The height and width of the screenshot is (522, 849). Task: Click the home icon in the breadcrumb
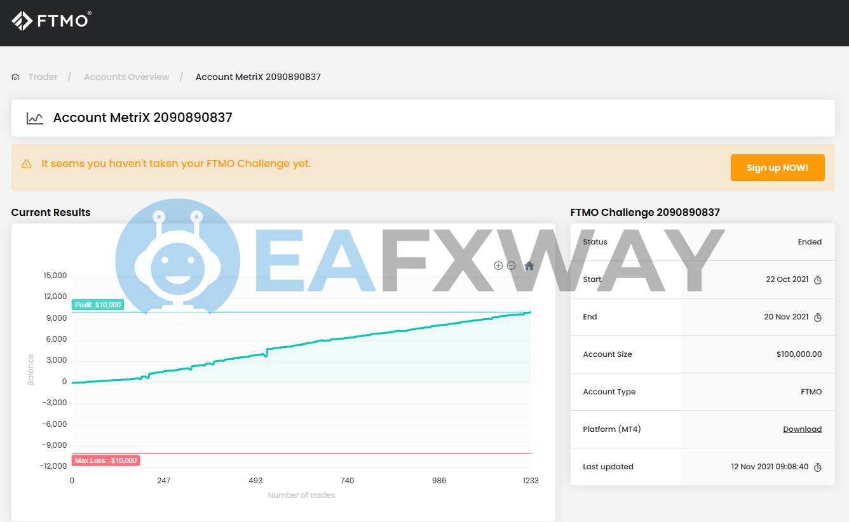click(15, 77)
